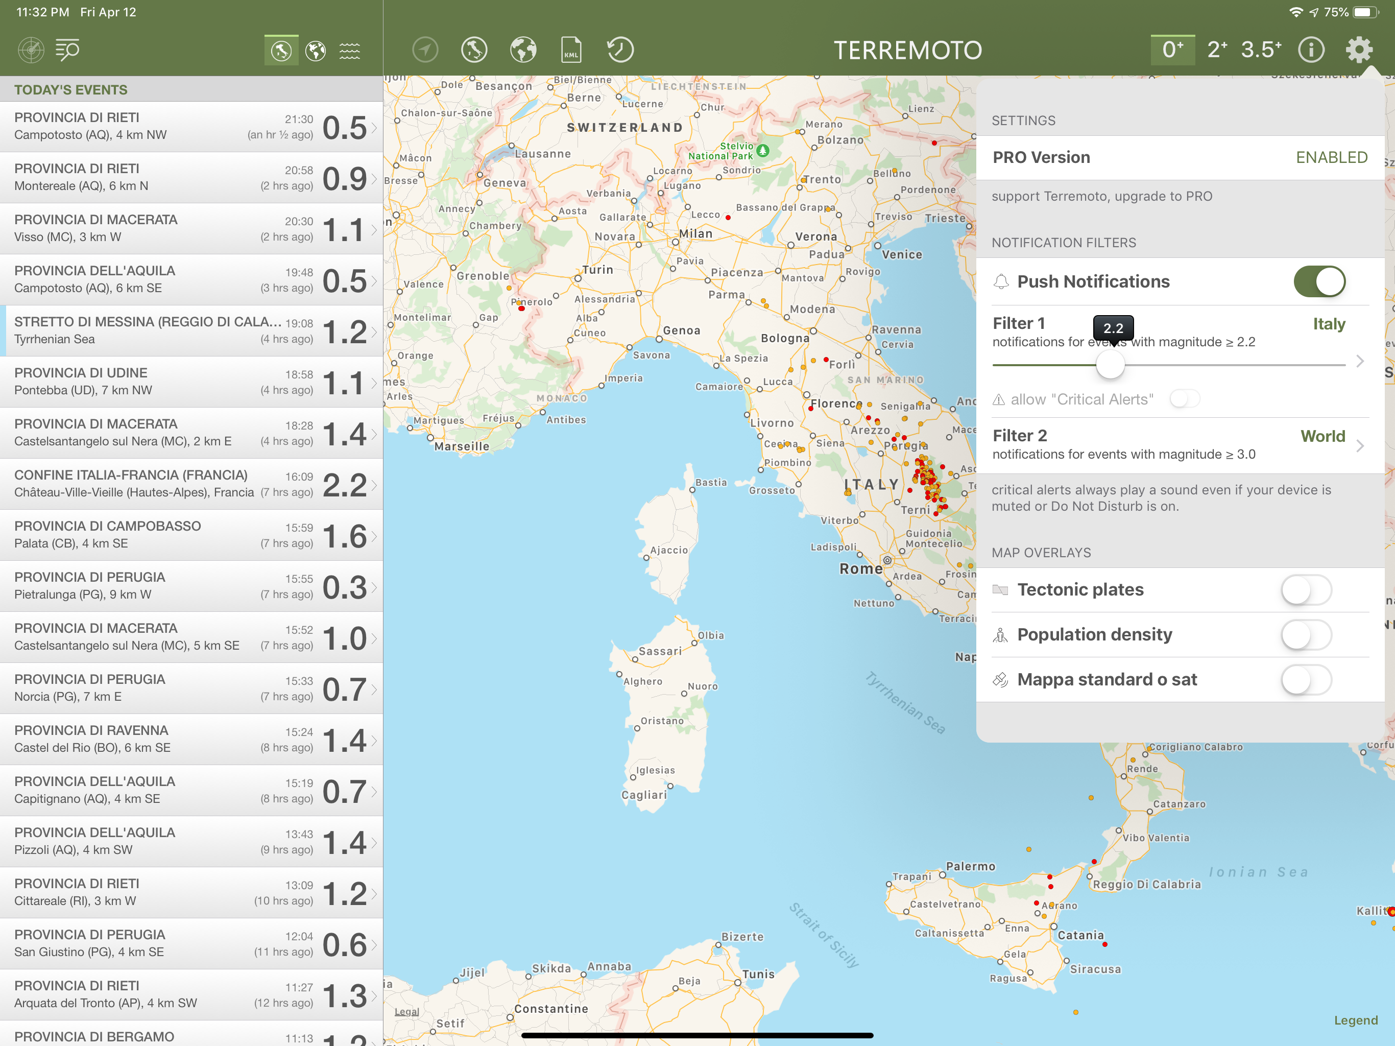
Task: Center map on Italy icon in toolbar
Action: coord(474,50)
